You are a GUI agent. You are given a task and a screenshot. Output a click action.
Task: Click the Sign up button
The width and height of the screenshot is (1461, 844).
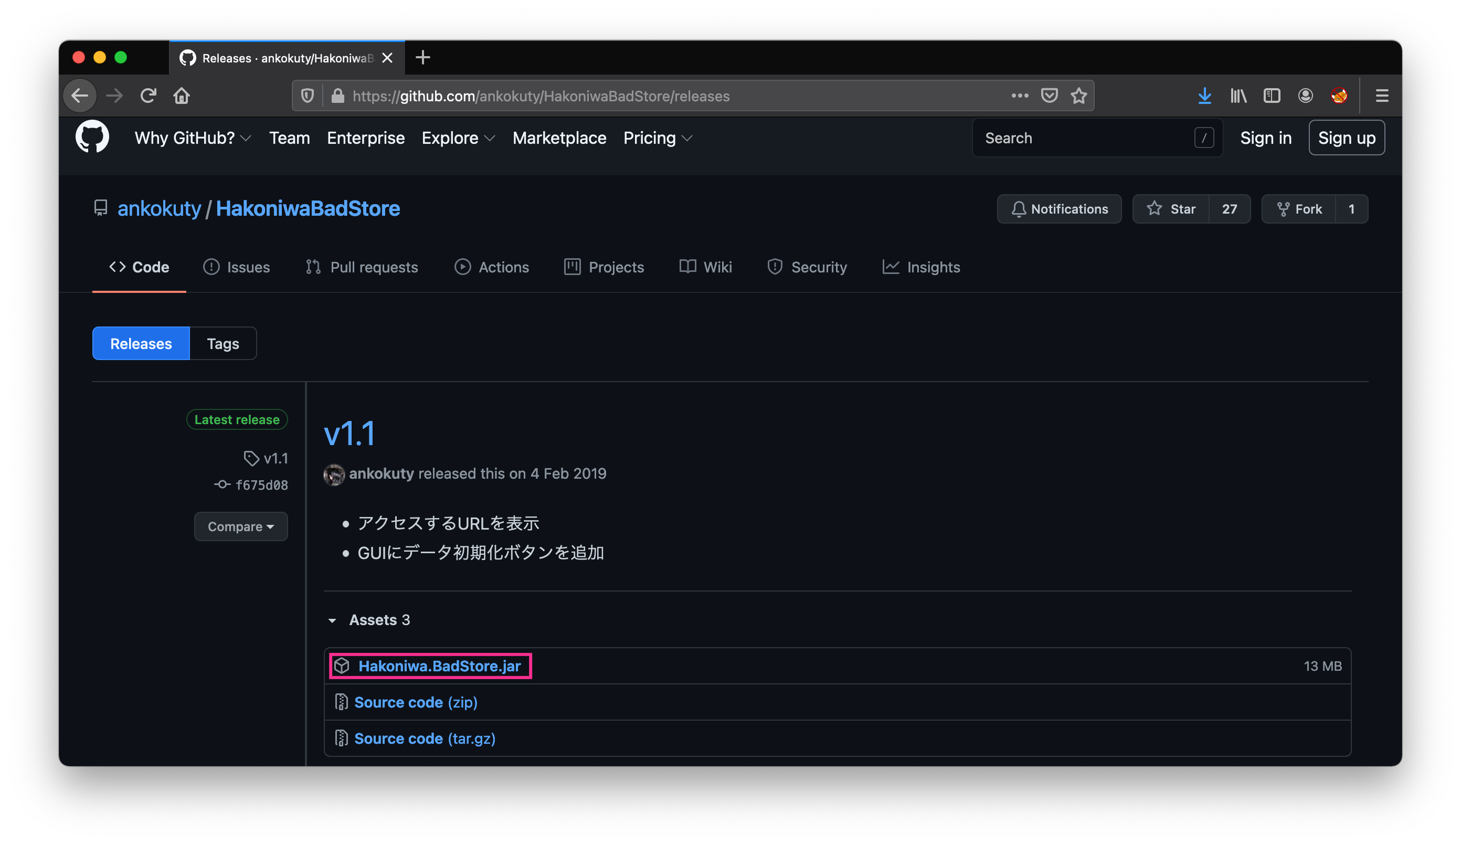pos(1346,138)
